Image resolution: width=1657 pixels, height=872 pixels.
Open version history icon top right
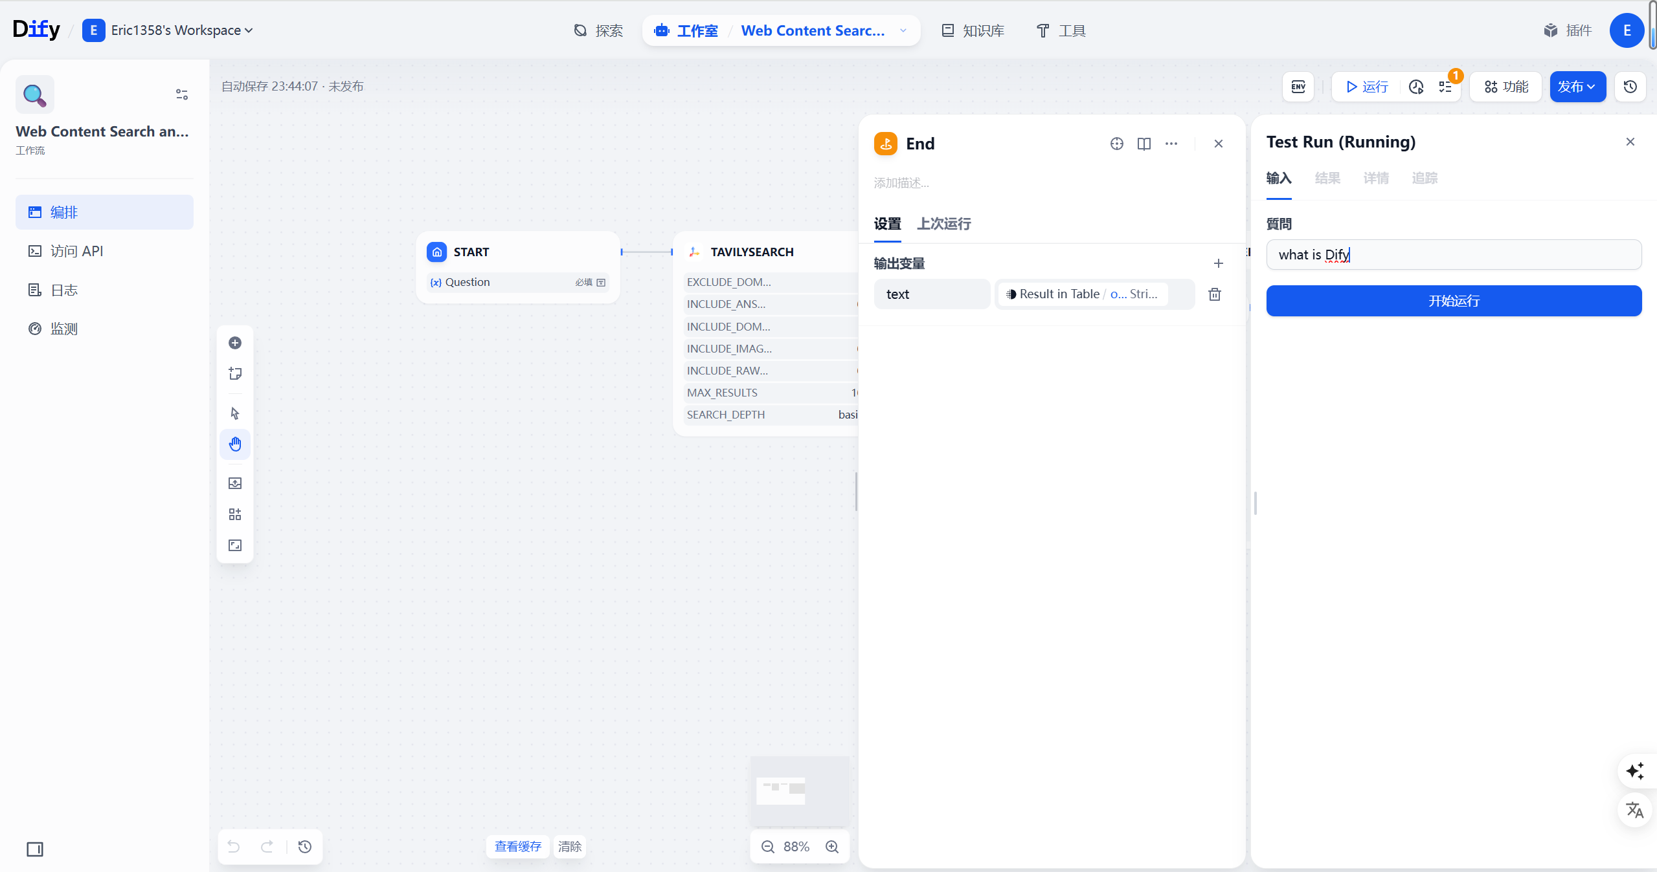point(1630,87)
